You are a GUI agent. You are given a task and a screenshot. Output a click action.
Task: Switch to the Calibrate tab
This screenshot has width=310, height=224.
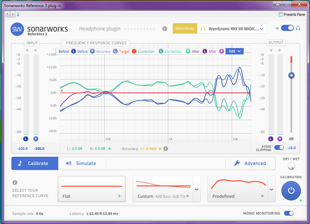[35, 163]
